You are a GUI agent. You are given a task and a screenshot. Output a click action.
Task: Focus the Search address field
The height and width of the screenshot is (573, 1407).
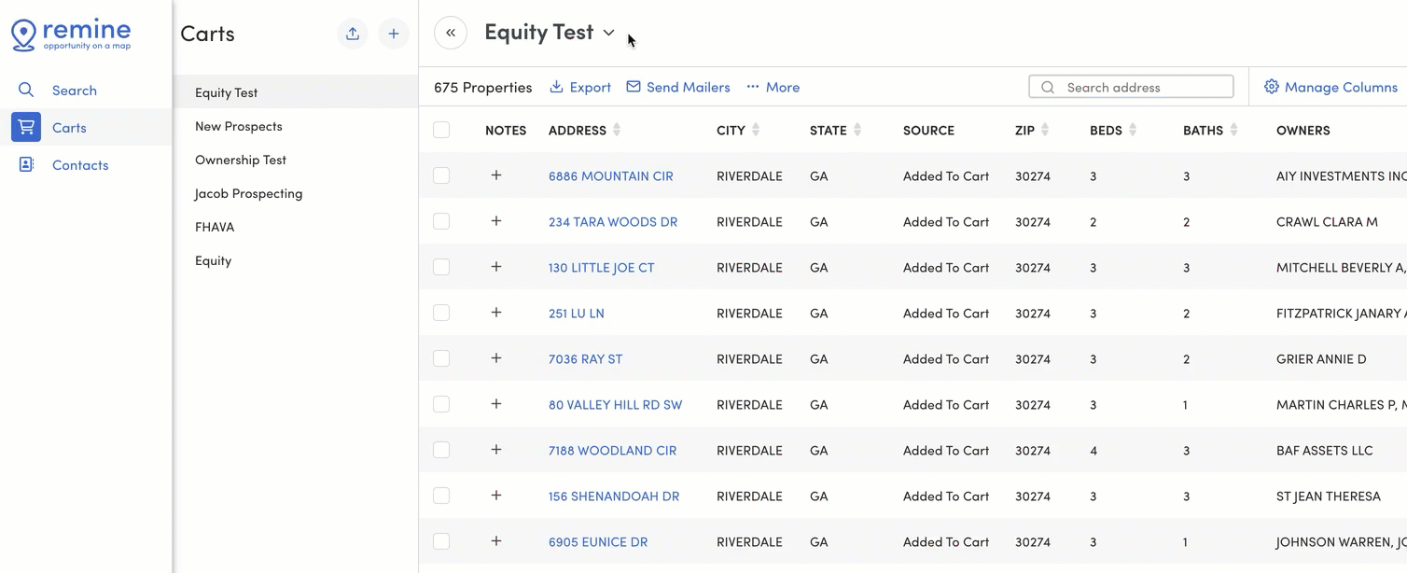click(1131, 87)
